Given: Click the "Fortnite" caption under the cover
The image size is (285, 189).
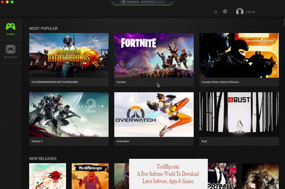Looking at the screenshot, I should [x=121, y=82].
